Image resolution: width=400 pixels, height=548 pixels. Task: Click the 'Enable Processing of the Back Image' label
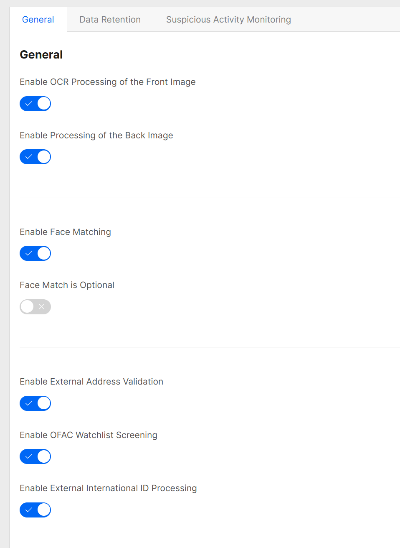click(96, 135)
